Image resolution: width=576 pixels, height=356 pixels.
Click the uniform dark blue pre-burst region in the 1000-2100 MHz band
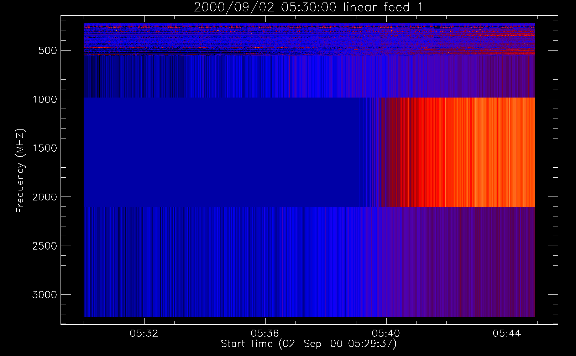pyautogui.click(x=221, y=152)
